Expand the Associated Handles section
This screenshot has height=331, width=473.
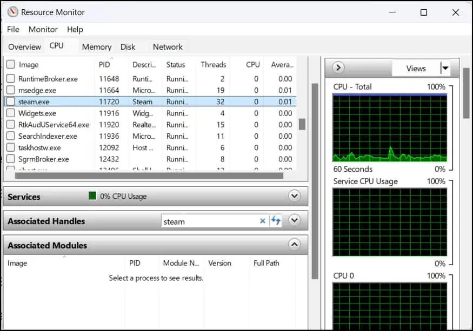294,220
